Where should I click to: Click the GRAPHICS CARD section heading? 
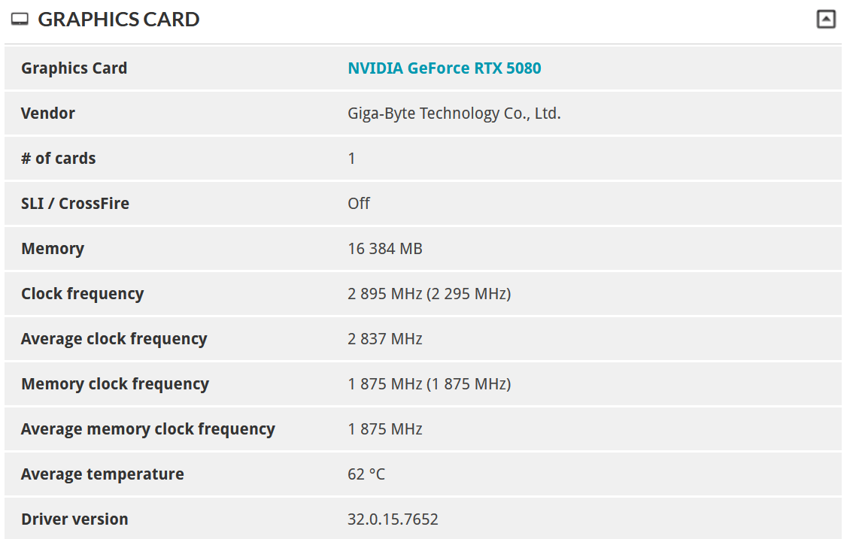click(119, 20)
